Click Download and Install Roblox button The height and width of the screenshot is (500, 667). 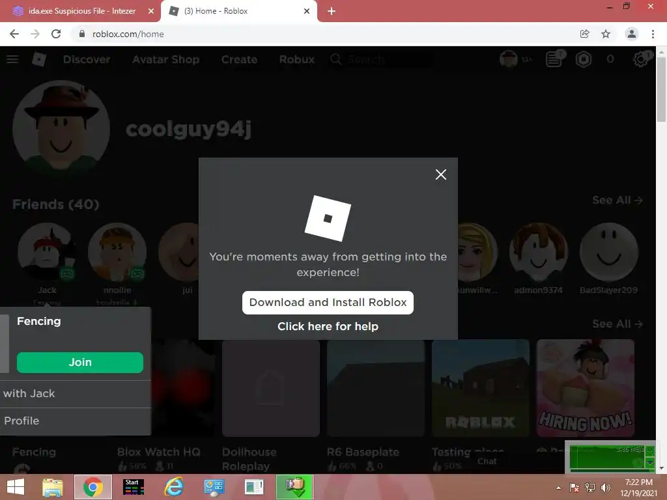[328, 302]
